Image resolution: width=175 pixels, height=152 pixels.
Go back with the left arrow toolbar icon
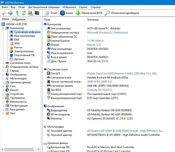tap(4, 13)
